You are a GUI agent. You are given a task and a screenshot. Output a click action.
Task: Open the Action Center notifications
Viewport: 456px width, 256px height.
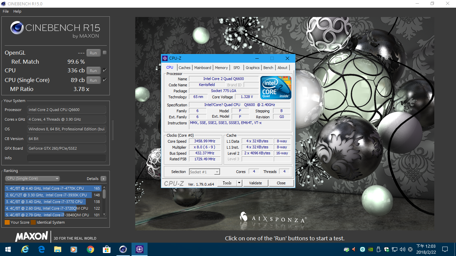[x=445, y=249]
